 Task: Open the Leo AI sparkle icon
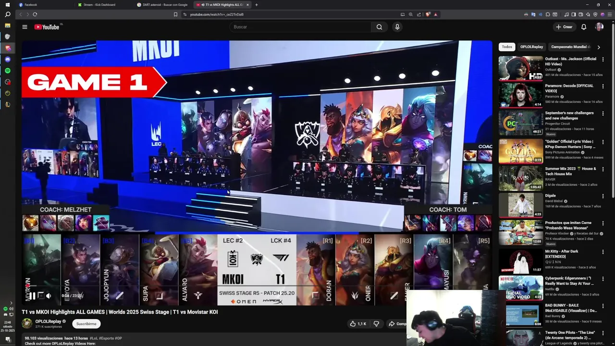(588, 14)
